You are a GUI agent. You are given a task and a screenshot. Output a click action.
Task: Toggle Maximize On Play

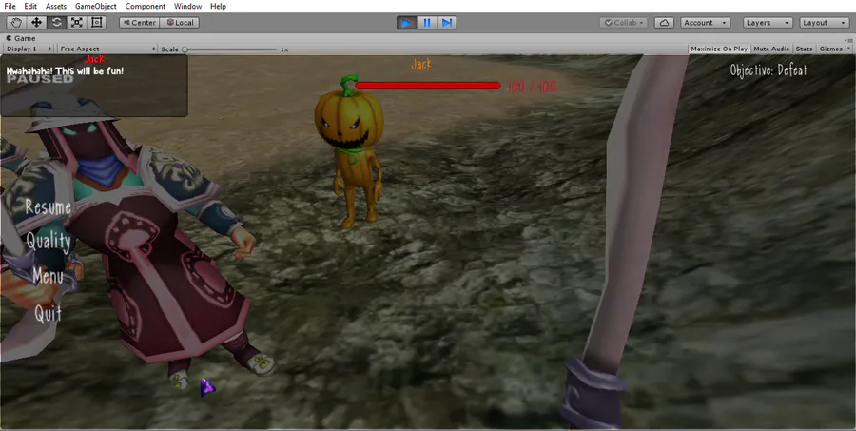pyautogui.click(x=719, y=49)
